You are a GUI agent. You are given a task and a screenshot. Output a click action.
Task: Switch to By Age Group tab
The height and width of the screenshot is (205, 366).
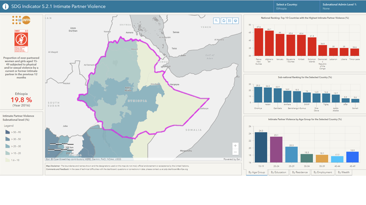pyautogui.click(x=257, y=172)
